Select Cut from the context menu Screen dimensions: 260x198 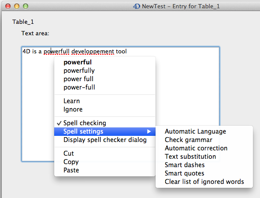pyautogui.click(x=105, y=153)
